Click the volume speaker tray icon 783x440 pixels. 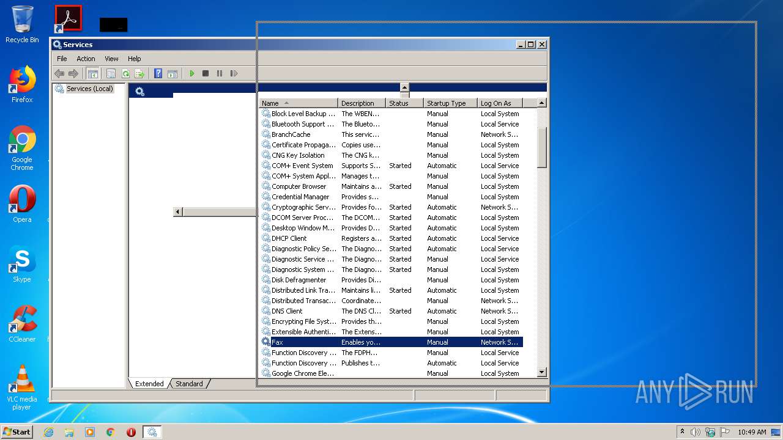[696, 432]
